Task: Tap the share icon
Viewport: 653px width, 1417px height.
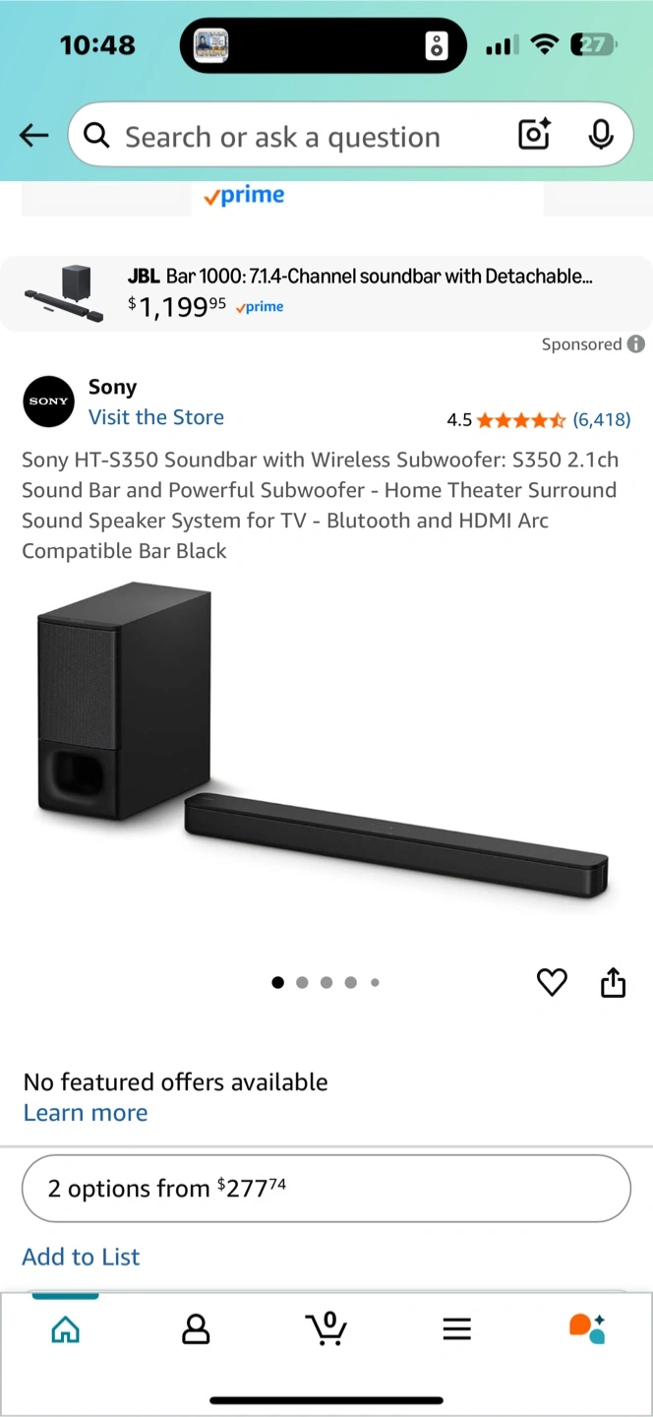Action: point(613,982)
